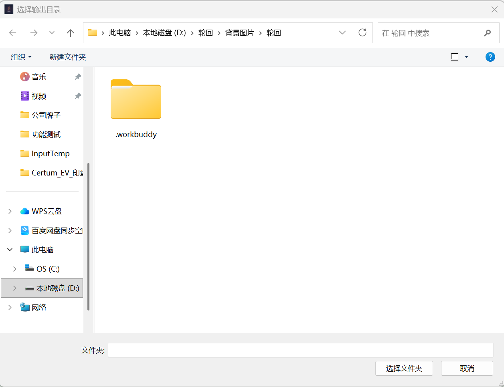
Task: Open 视频 in the sidebar
Action: [x=39, y=96]
